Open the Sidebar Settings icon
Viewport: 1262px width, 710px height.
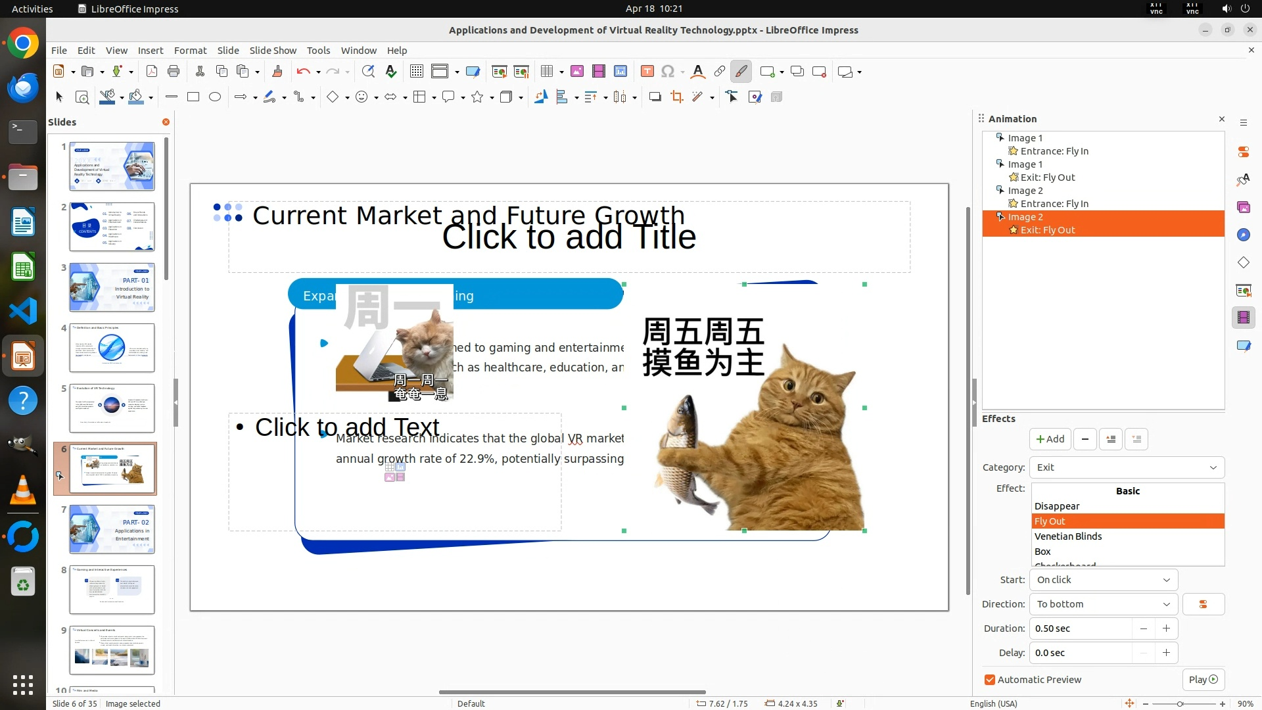[1244, 123]
